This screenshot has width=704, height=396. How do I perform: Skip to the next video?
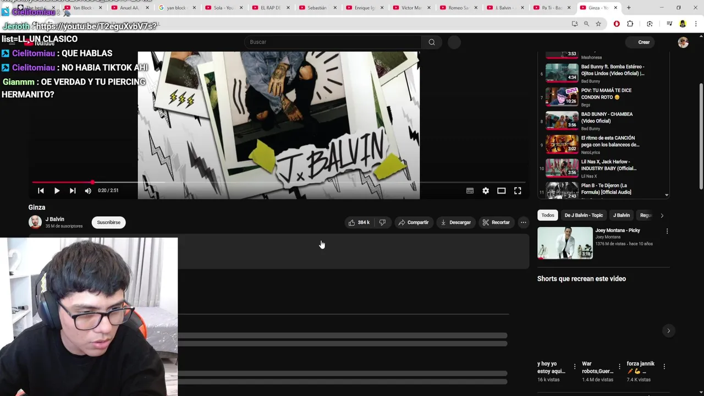coord(73,191)
